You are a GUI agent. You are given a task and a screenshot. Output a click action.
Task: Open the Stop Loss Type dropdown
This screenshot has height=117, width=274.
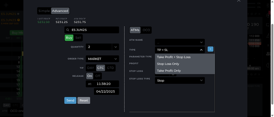(x=180, y=81)
